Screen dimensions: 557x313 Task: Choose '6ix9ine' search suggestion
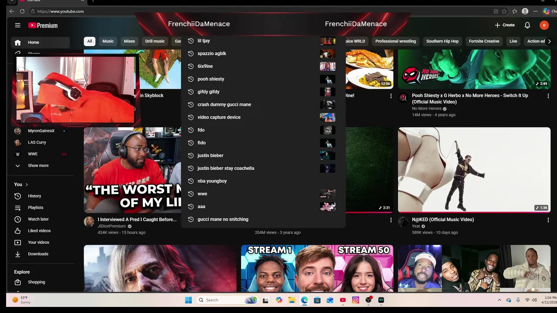[x=263, y=66]
